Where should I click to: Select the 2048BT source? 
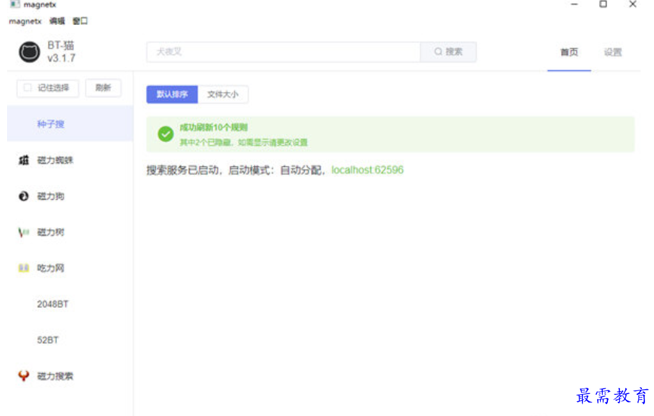(52, 304)
